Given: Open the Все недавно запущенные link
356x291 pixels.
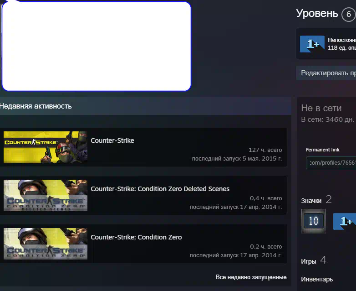Looking at the screenshot, I should [x=251, y=277].
